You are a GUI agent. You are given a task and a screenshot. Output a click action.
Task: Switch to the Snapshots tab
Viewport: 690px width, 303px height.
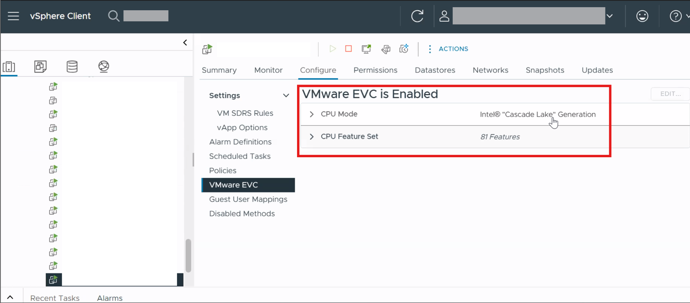pyautogui.click(x=545, y=70)
